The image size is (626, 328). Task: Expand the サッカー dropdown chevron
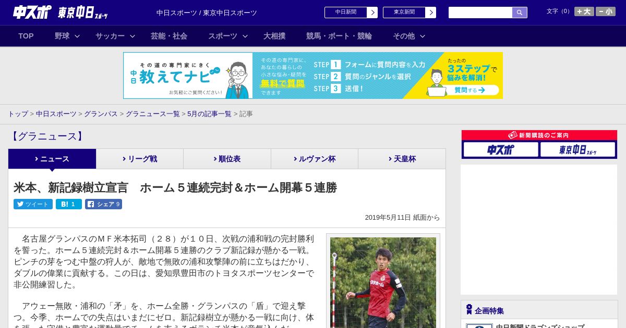pos(133,36)
